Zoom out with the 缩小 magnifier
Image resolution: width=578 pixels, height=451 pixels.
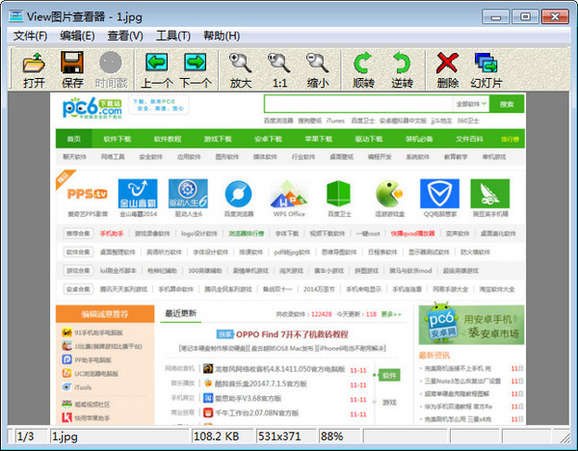tap(318, 69)
